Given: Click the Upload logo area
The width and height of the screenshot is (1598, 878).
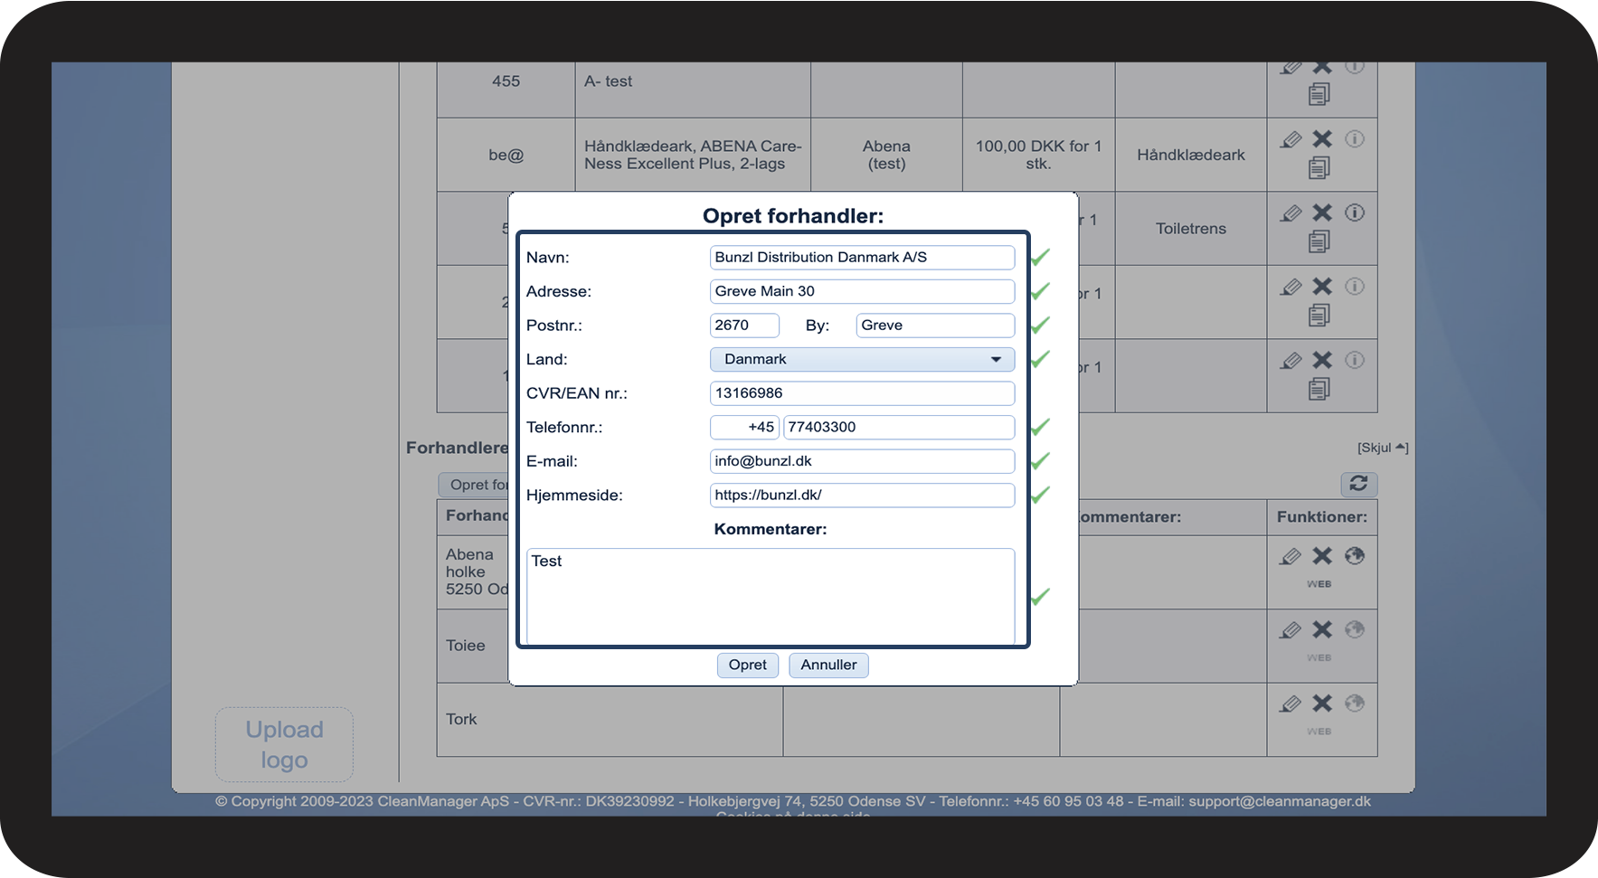Looking at the screenshot, I should 284,744.
